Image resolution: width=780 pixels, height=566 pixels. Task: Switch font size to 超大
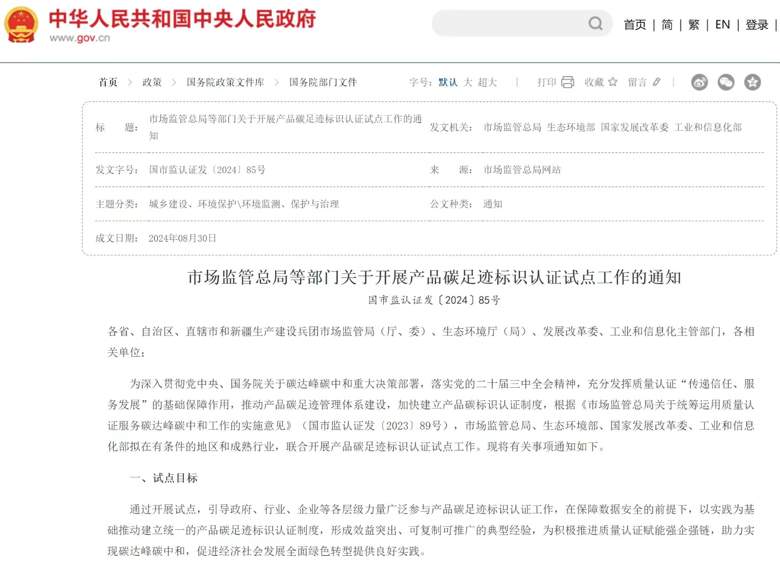click(x=487, y=82)
